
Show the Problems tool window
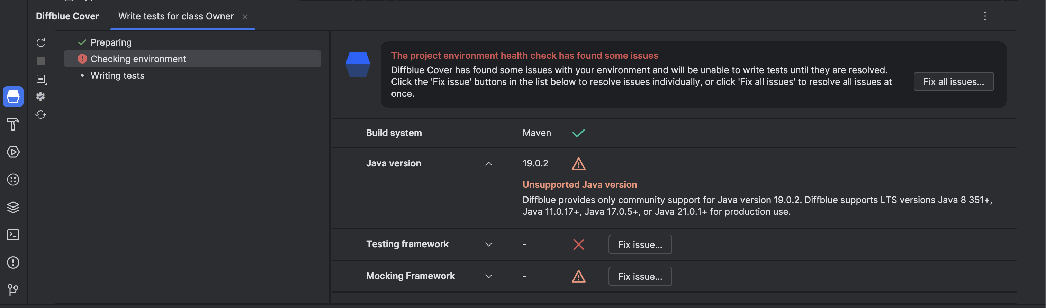point(13,262)
